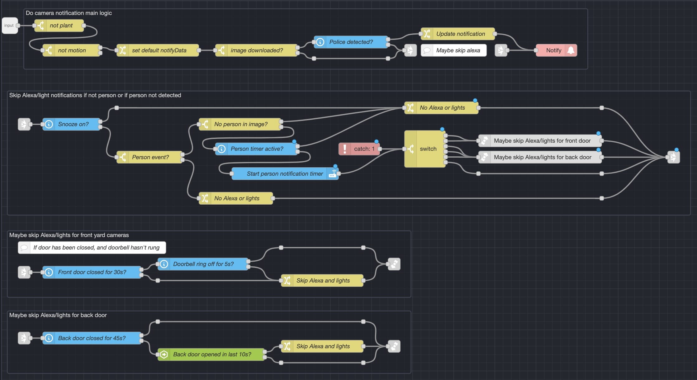Select the Notify node

click(x=556, y=50)
